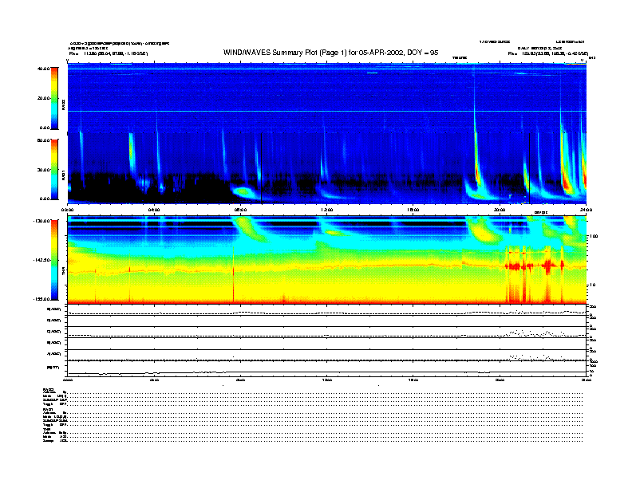Click the 100 label on TNR right axis
Viewport: 632px width, 488px height.
592,236
